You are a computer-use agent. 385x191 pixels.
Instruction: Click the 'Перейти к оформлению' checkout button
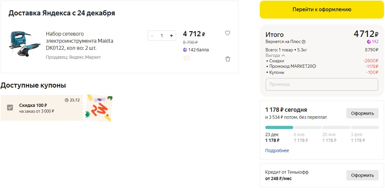(x=322, y=10)
